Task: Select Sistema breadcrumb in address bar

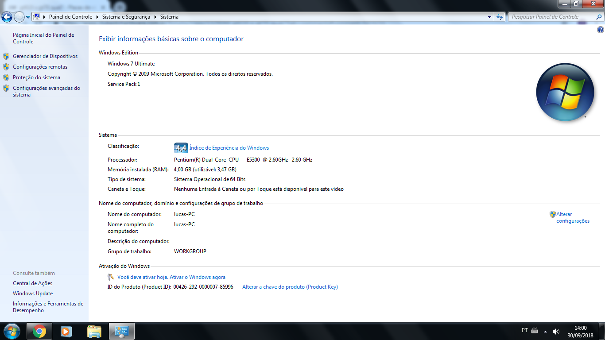Action: (169, 17)
